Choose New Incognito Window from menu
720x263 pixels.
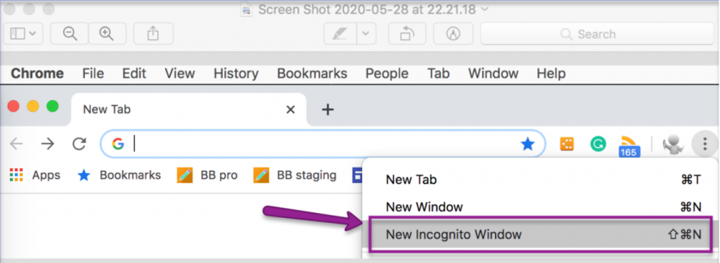point(544,235)
